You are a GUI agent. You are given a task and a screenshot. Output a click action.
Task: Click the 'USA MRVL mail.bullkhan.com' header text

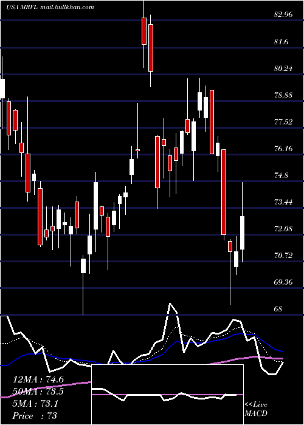pyautogui.click(x=50, y=7)
